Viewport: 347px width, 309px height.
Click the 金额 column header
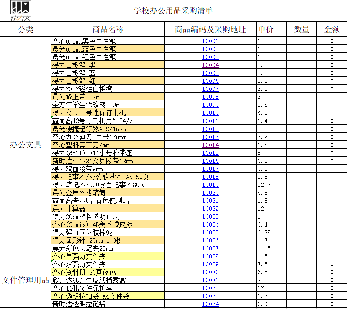point(331,29)
